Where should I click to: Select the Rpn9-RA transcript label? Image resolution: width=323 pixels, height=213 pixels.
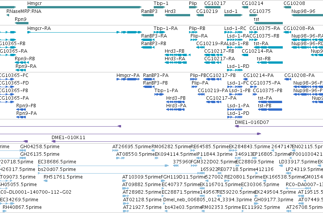pyautogui.click(x=26, y=66)
